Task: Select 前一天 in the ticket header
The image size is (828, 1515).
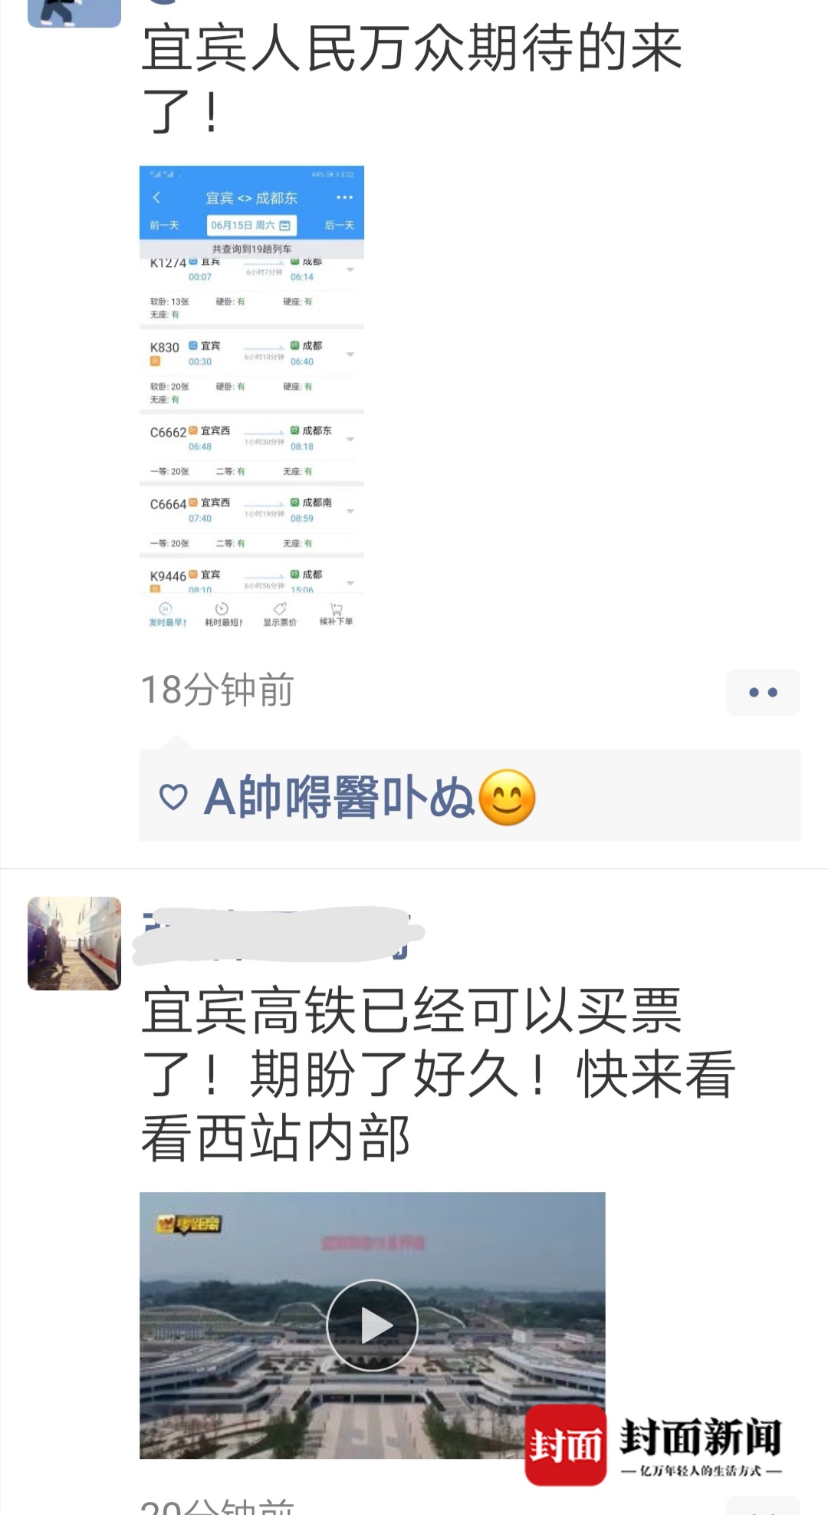Action: pyautogui.click(x=164, y=226)
